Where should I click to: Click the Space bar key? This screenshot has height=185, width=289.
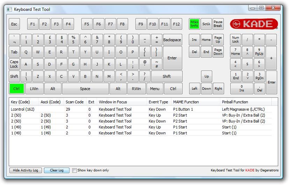click(85, 89)
